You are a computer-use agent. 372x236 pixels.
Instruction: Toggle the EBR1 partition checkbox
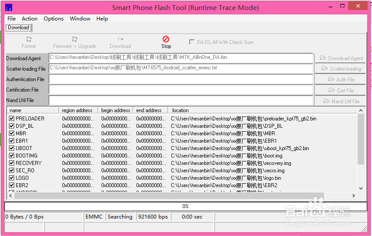[11, 140]
